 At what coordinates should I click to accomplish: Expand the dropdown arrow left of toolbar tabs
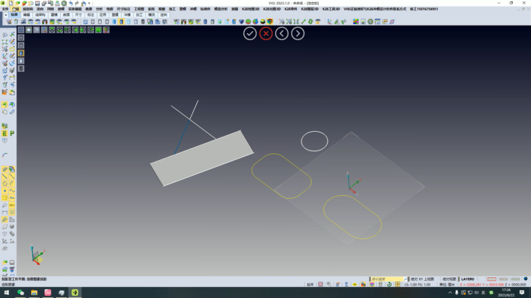pos(6,15)
